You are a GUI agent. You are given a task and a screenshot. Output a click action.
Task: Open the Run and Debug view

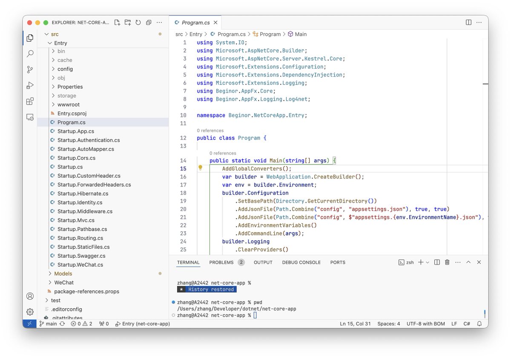(x=30, y=85)
